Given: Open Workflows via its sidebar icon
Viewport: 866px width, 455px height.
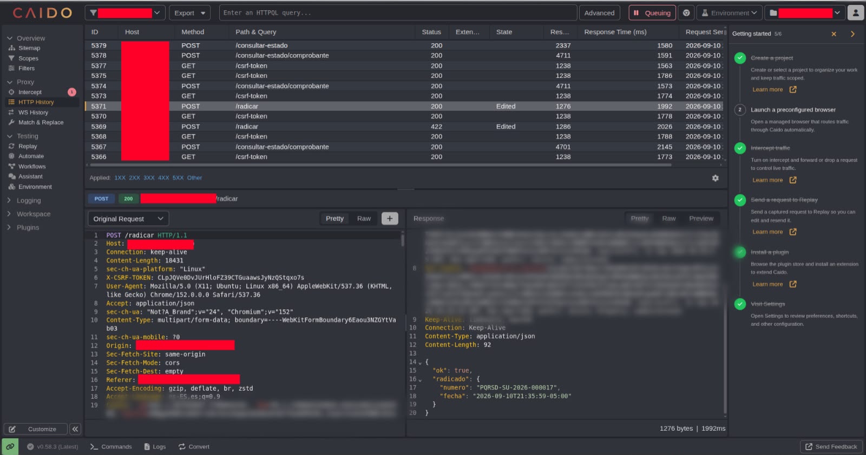Looking at the screenshot, I should pos(11,166).
